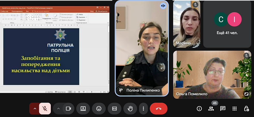
Task: Select the triangle shape in gallery
Action: [27, 17]
